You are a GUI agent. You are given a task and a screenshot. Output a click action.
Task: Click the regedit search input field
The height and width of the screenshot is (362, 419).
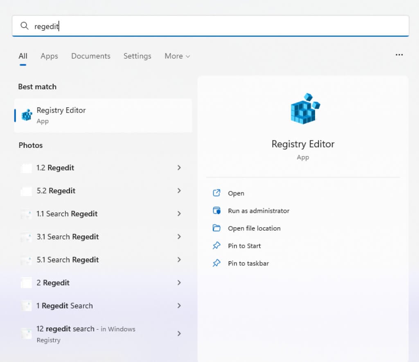(x=211, y=26)
